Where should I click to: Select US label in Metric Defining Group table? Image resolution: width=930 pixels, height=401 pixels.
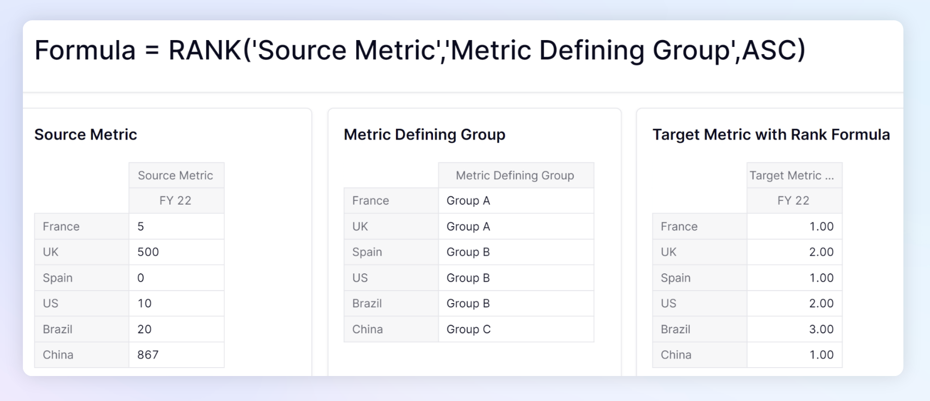point(391,278)
